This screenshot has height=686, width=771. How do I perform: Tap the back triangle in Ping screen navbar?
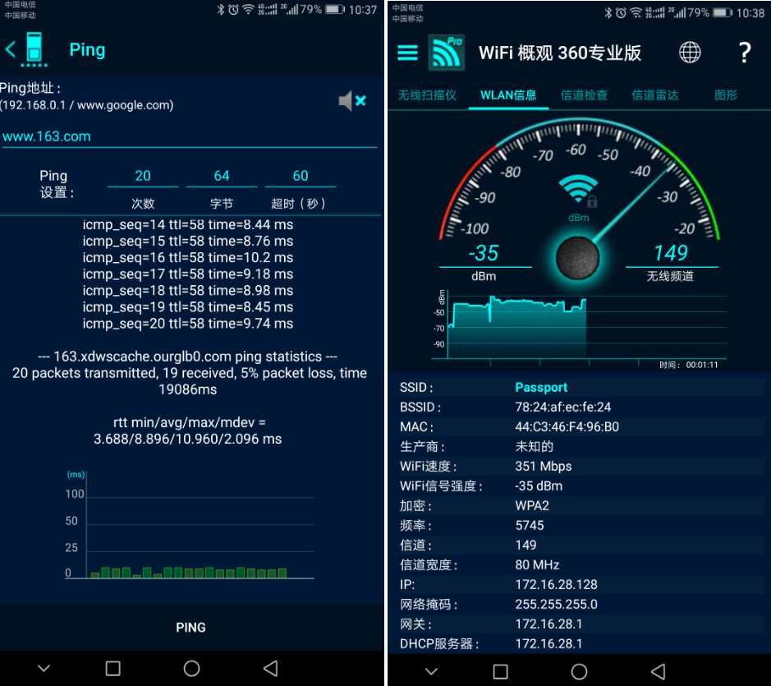(x=270, y=668)
